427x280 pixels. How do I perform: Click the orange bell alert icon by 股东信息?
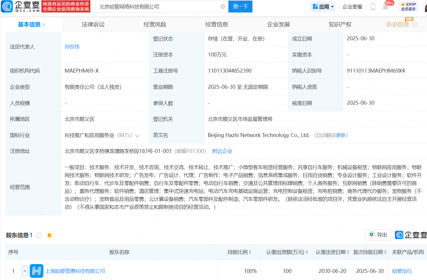pyautogui.click(x=49, y=235)
